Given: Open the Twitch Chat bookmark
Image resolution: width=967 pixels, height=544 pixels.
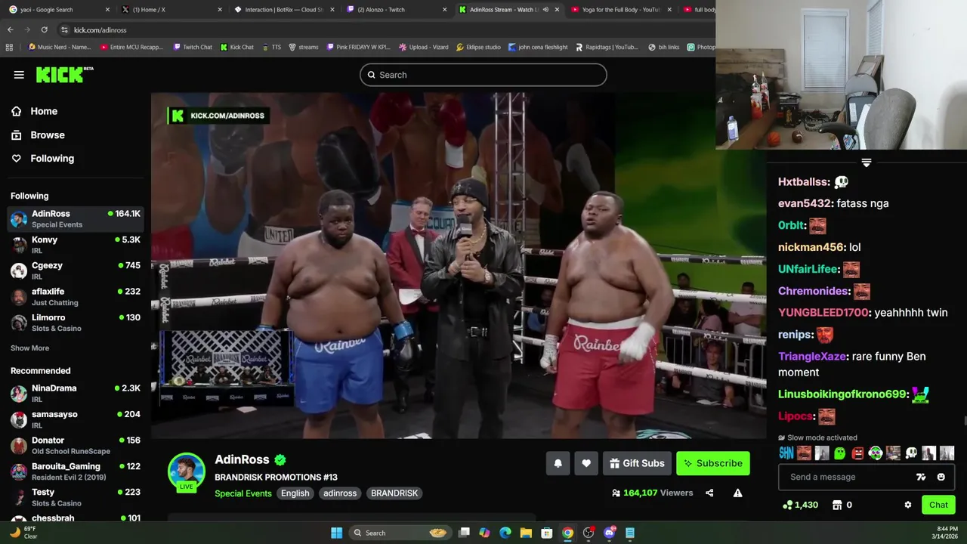Looking at the screenshot, I should (193, 47).
